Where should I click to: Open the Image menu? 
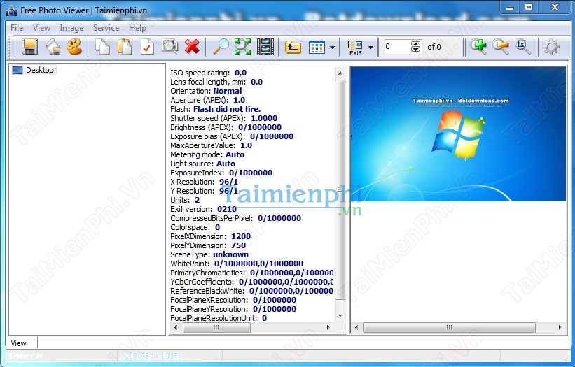[x=71, y=28]
